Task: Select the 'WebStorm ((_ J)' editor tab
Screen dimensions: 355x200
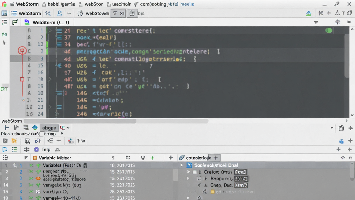Action: tap(47, 22)
